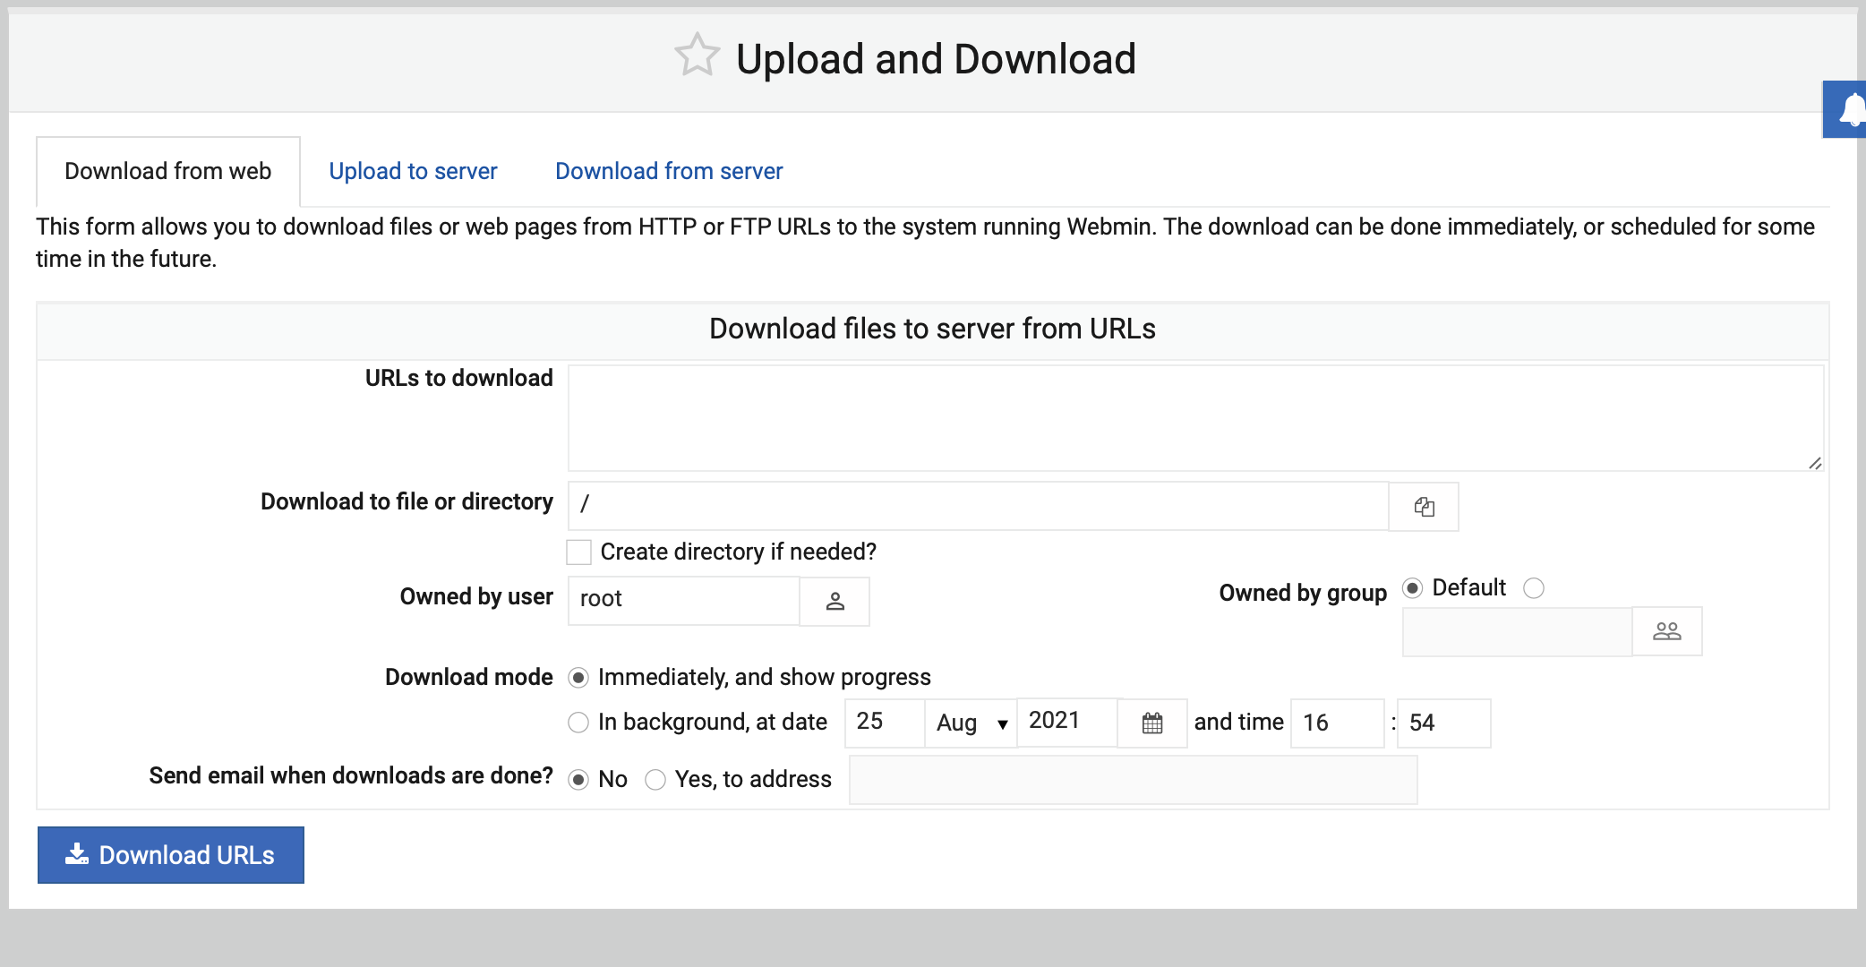Open the user selector icon beside root

click(x=835, y=601)
